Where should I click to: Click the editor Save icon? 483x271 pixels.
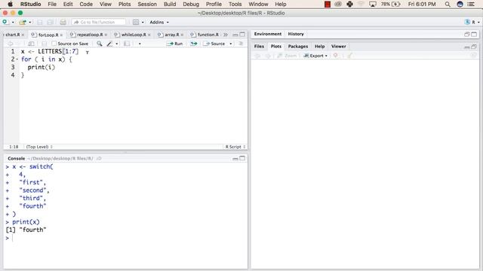[x=44, y=44]
